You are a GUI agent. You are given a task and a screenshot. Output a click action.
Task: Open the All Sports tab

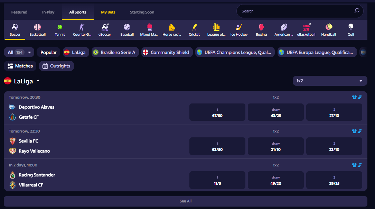pos(78,12)
